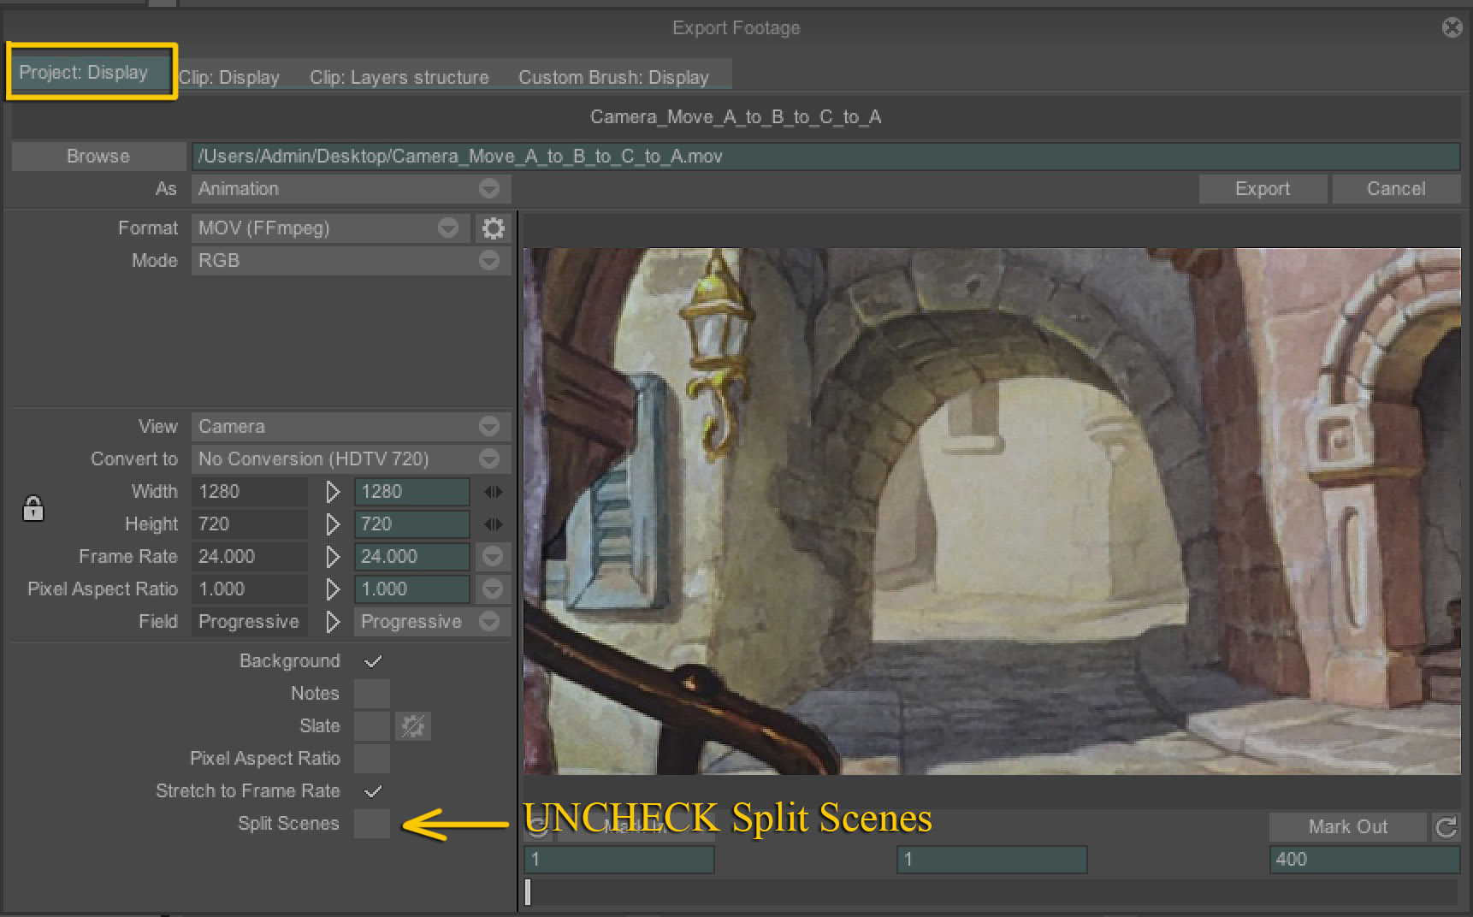Click the Camera_Move_A_to_B_to_C_to_A project title
Image resolution: width=1473 pixels, height=917 pixels.
pyautogui.click(x=736, y=117)
